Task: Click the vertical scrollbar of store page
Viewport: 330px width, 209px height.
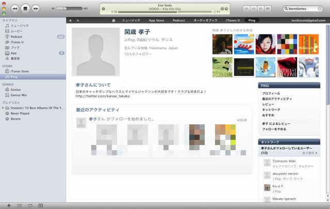Action: (x=328, y=65)
